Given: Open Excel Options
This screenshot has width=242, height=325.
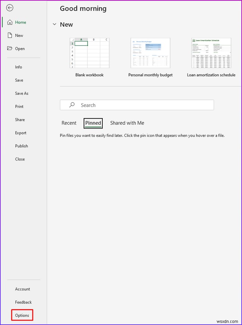Looking at the screenshot, I should [22, 315].
